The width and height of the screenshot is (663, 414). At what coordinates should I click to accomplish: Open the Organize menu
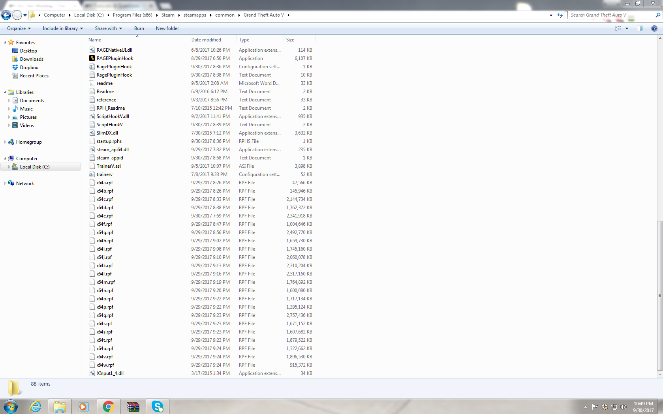click(19, 28)
